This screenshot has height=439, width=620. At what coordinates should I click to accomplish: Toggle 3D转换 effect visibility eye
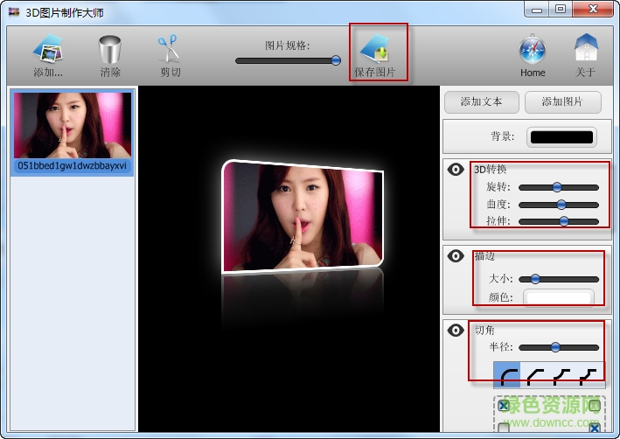(456, 170)
